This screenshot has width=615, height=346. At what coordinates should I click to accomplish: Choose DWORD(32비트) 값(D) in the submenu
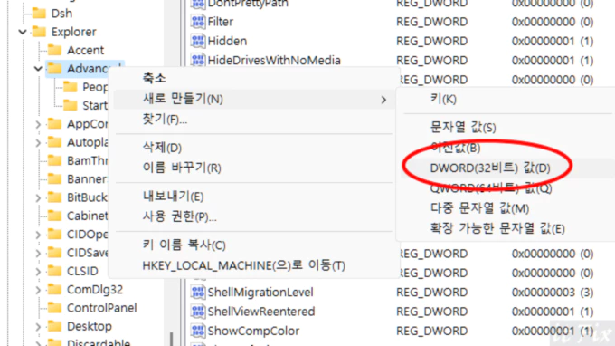[x=508, y=168]
